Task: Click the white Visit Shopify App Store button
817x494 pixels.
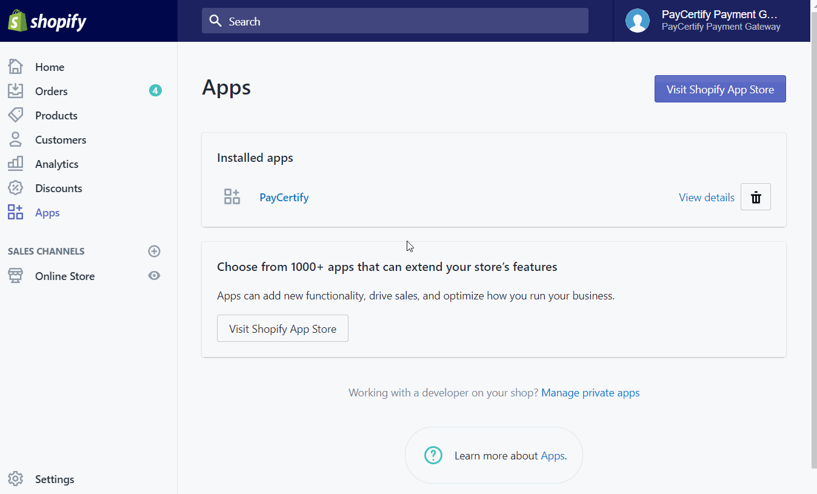Action: 282,329
